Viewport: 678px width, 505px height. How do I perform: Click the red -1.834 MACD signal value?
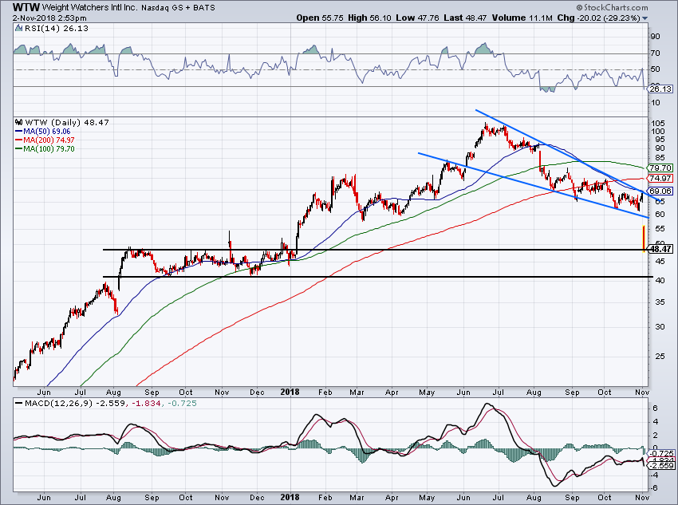[146, 403]
